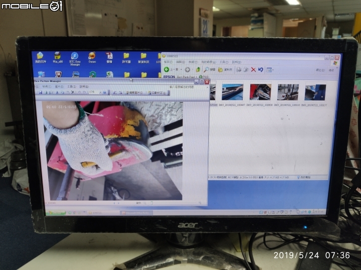
Task: Open the Excel file icon on desktop
Action: 110,74
